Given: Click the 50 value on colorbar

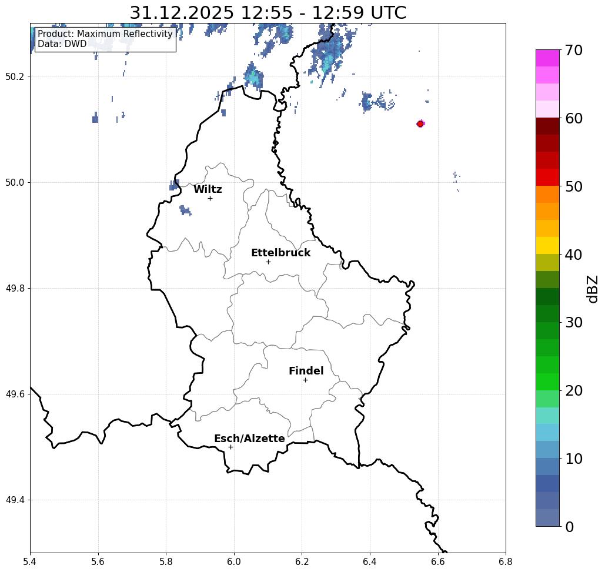Looking at the screenshot, I should (x=574, y=186).
